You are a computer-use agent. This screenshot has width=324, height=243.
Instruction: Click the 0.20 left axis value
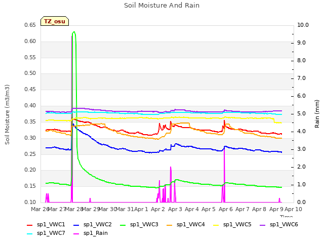click(x=30, y=170)
